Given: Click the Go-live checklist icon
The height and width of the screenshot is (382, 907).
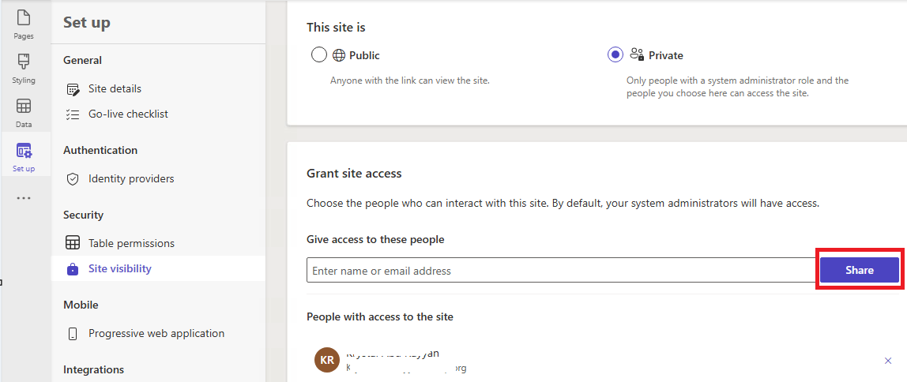Looking at the screenshot, I should click(73, 114).
